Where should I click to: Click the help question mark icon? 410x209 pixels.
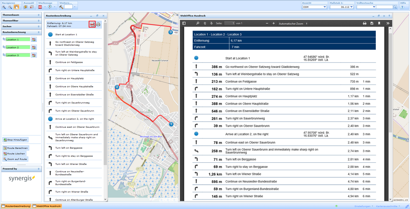[402, 7]
